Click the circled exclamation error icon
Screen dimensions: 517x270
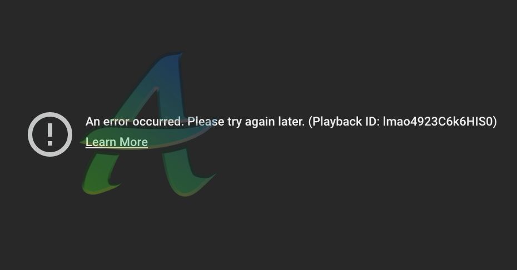(x=50, y=134)
